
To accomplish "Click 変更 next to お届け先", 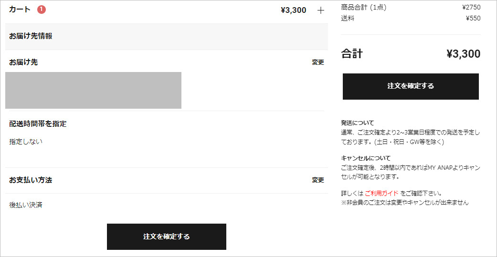I will tap(318, 62).
